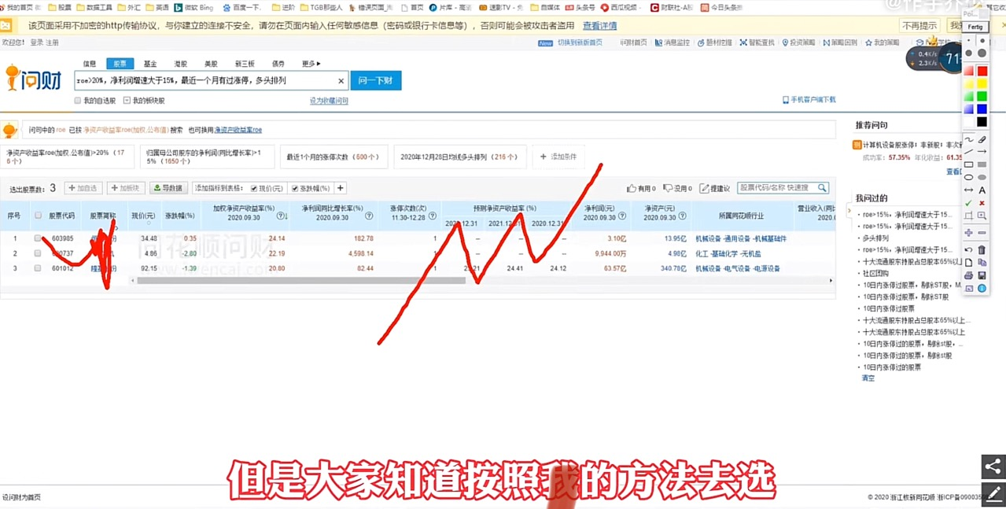The width and height of the screenshot is (1006, 509).
Task: Click the red cross stamp tool
Action: [982, 203]
